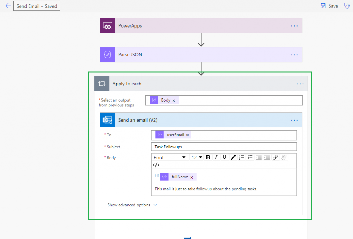Apply underline formatting to email text
This screenshot has width=353, height=239.
224,157
